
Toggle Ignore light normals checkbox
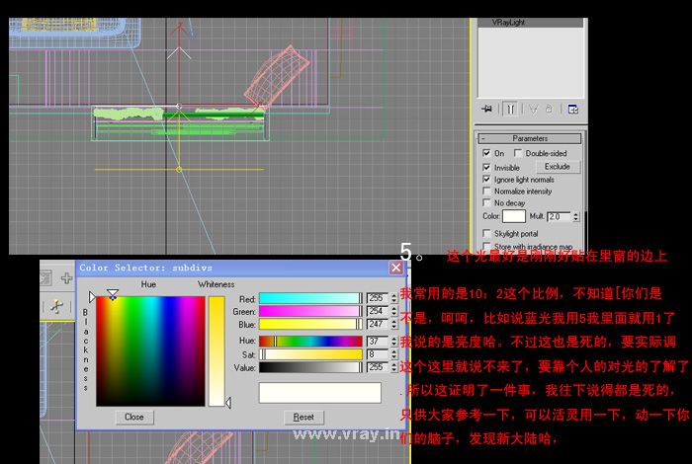(x=486, y=180)
